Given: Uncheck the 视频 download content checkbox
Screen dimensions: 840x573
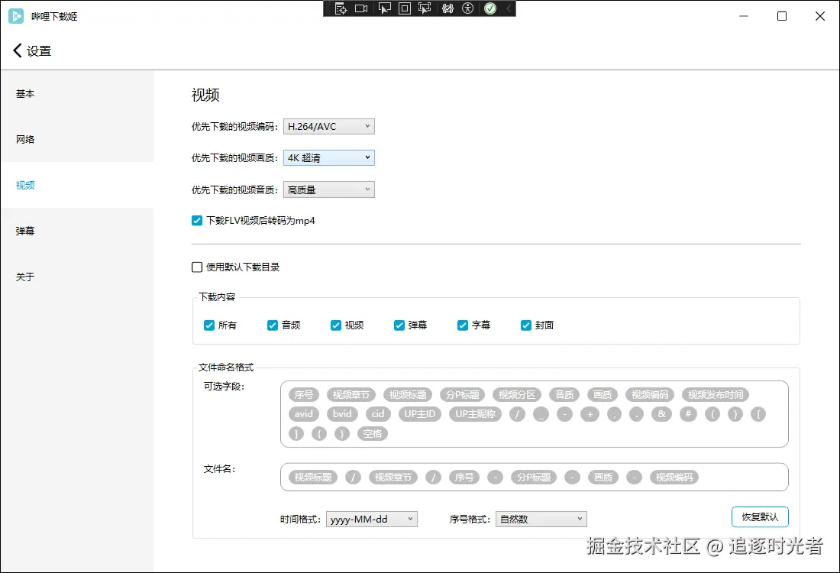Looking at the screenshot, I should (336, 325).
